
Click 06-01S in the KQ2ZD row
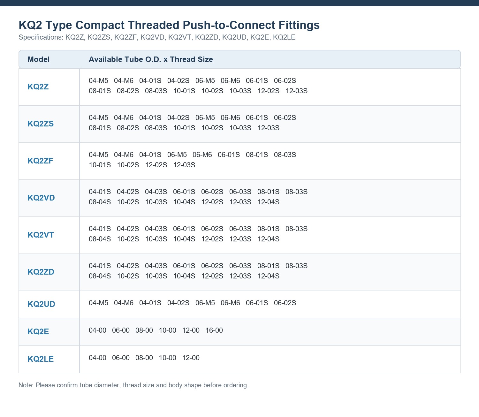click(184, 266)
